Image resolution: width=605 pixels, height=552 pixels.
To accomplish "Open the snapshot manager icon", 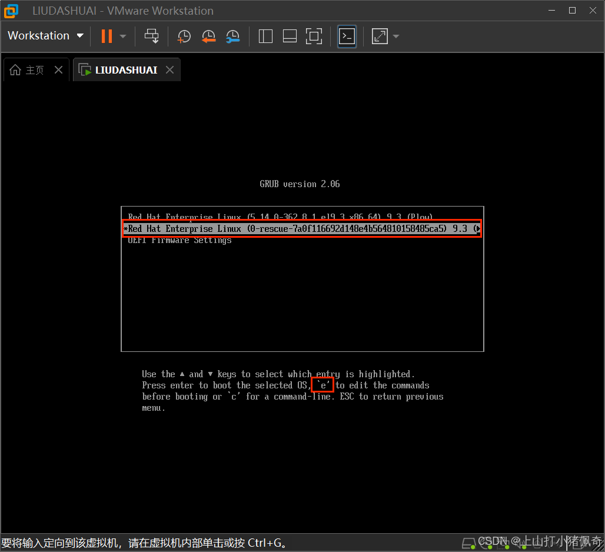I will tap(232, 36).
